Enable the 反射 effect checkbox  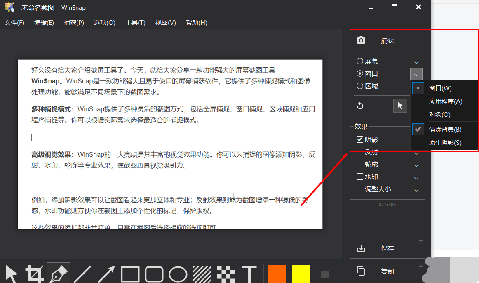[x=360, y=152]
